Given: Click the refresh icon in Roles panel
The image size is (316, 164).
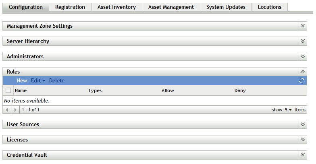Looking at the screenshot, I should point(301,81).
